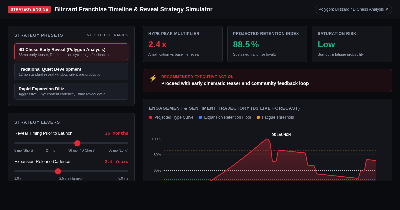Click the Projected Retention Index card
Image resolution: width=400 pixels, height=210 pixels.
(x=267, y=44)
